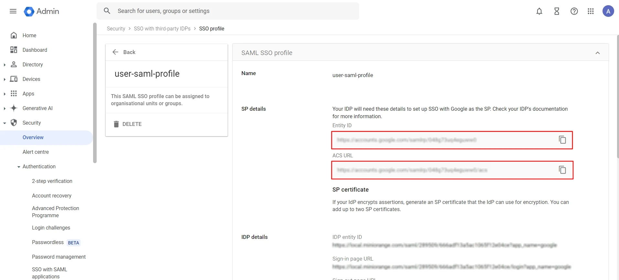This screenshot has width=619, height=280.
Task: Open the account avatar menu
Action: pyautogui.click(x=608, y=11)
